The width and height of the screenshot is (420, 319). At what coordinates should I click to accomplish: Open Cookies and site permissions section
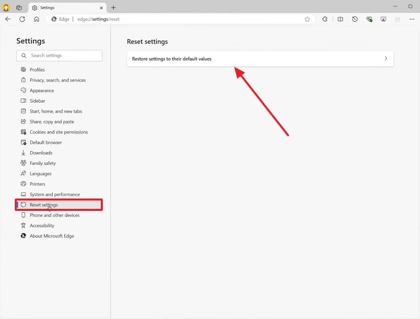tap(59, 132)
